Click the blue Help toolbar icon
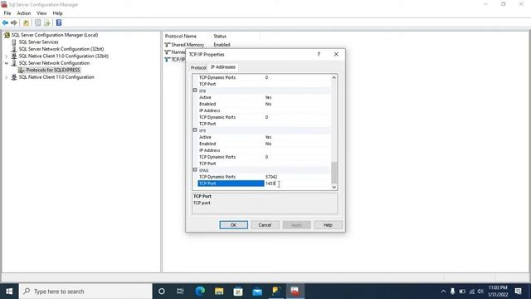Screen dimensions: 531x299 point(59,22)
